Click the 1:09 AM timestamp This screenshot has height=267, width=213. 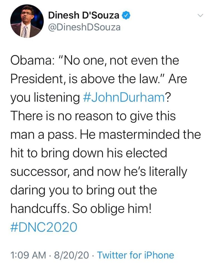(x=28, y=255)
